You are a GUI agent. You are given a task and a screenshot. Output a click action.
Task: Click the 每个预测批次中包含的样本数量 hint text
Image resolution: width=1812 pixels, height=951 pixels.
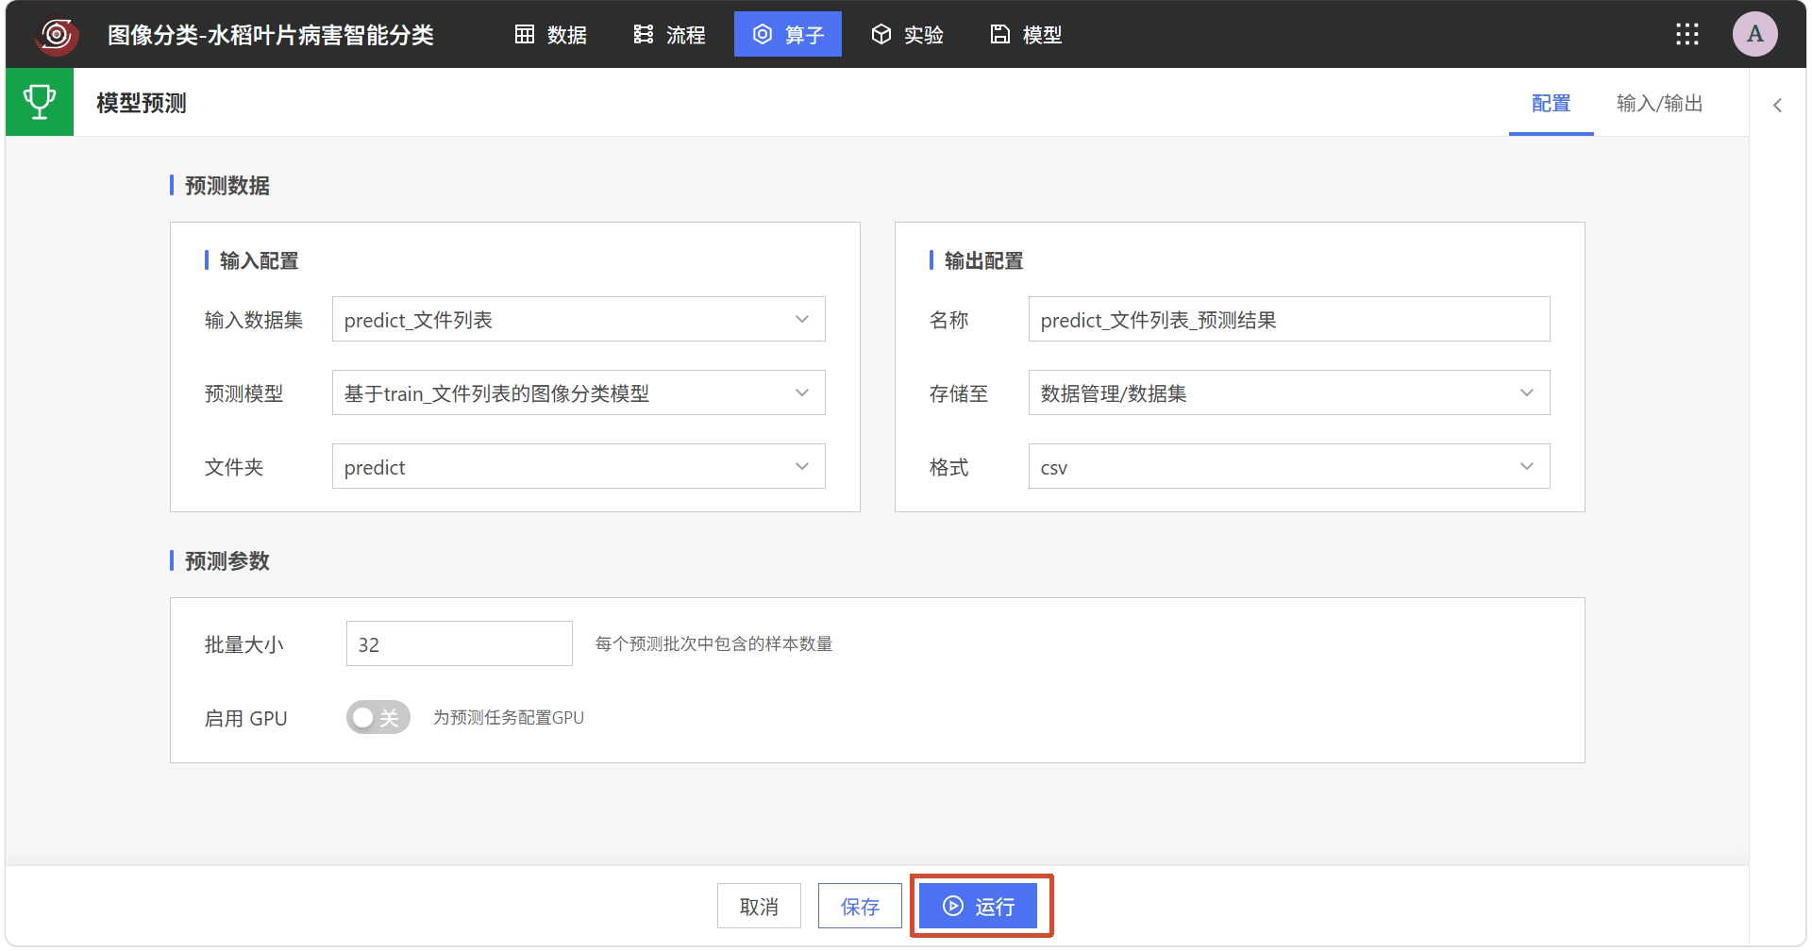714,644
